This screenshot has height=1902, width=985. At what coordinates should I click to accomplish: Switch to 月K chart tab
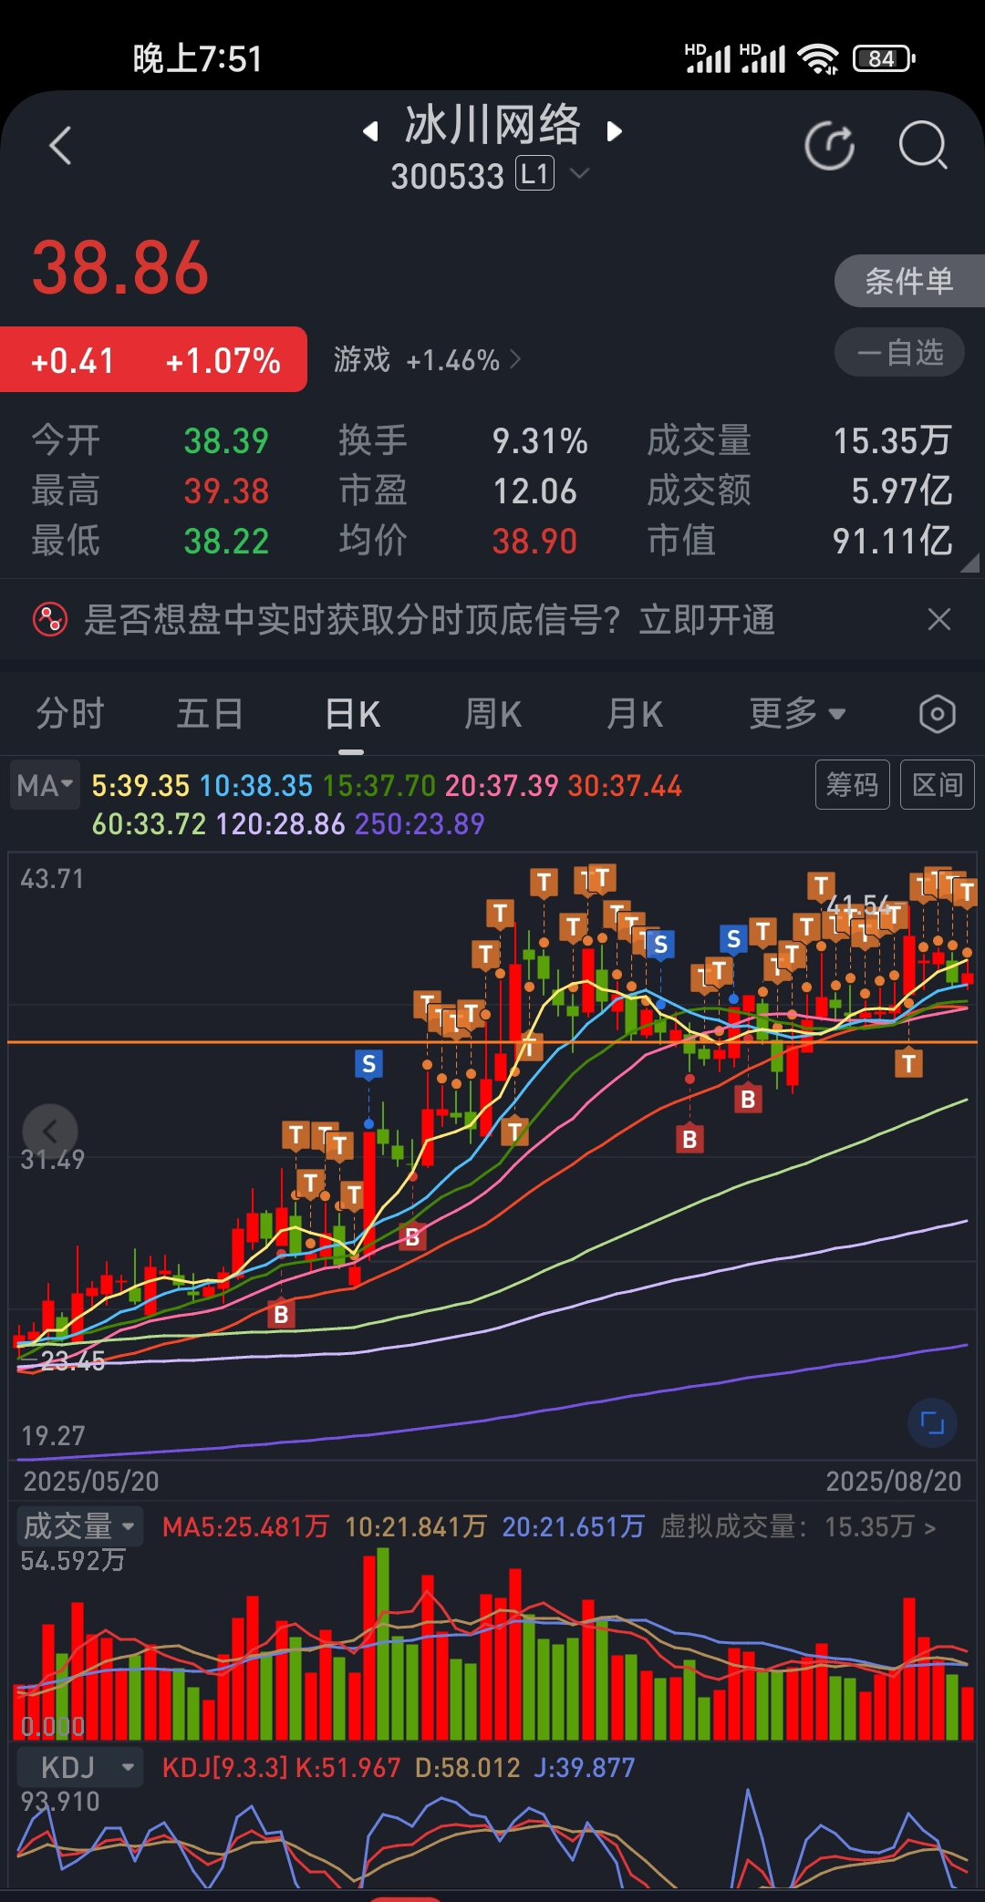coord(635,714)
